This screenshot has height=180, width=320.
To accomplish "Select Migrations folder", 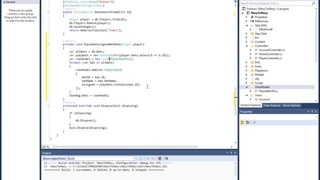I will point(261,70).
